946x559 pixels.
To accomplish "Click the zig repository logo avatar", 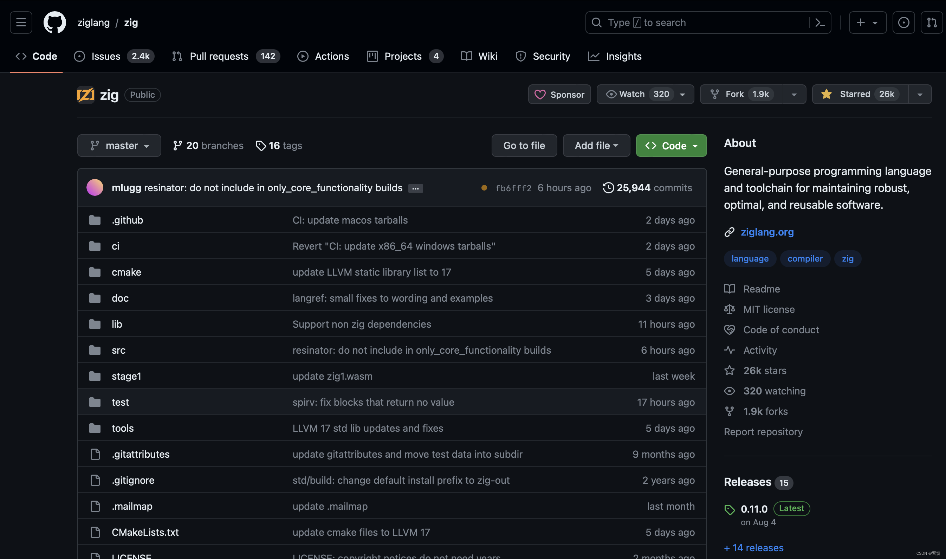I will tap(86, 95).
